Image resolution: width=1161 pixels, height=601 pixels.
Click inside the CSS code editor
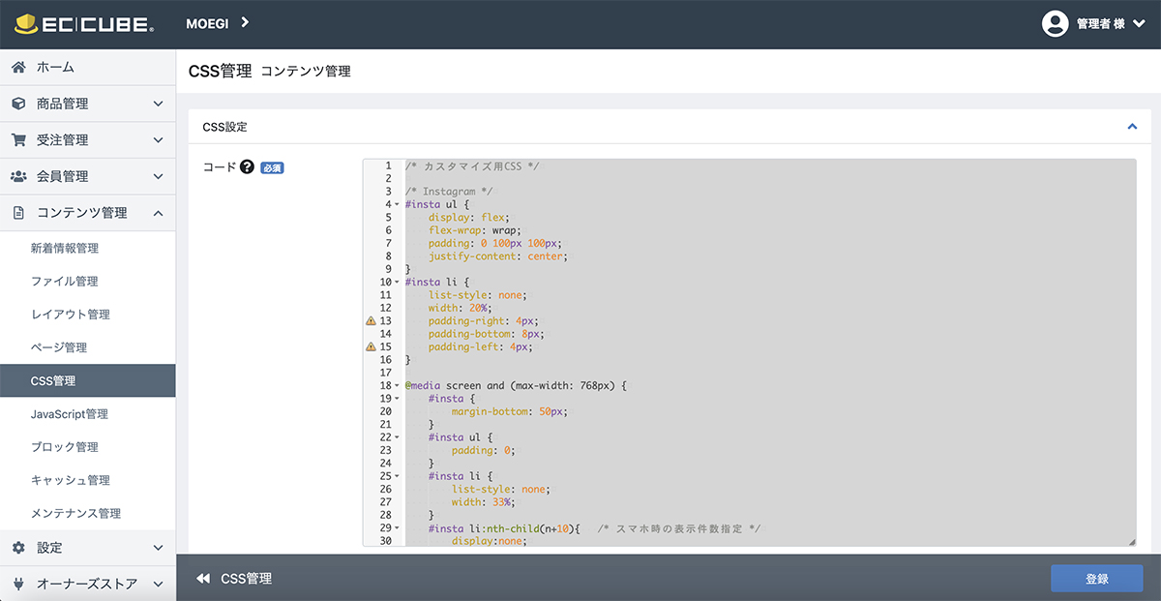750,353
